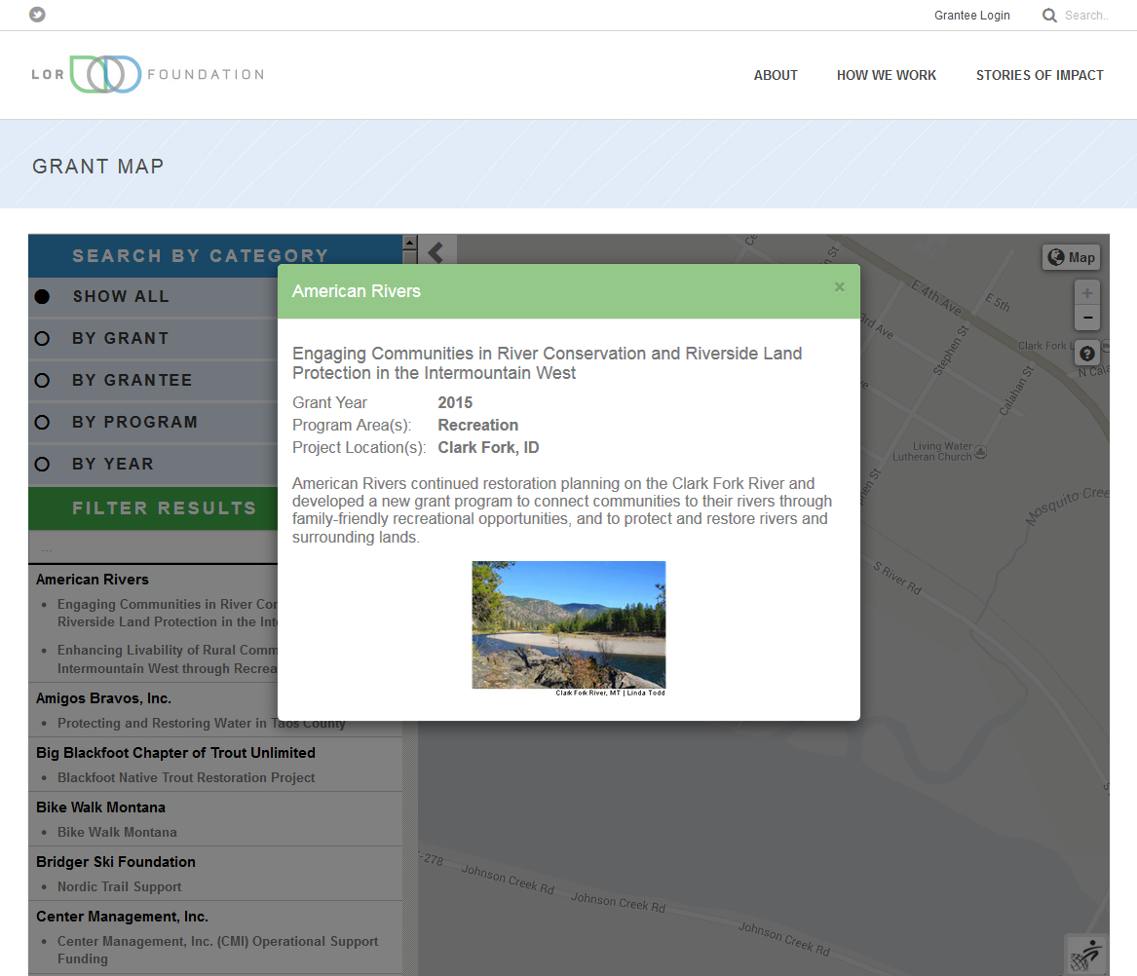
Task: Open Protecting and Restoring Water item
Action: [x=202, y=723]
